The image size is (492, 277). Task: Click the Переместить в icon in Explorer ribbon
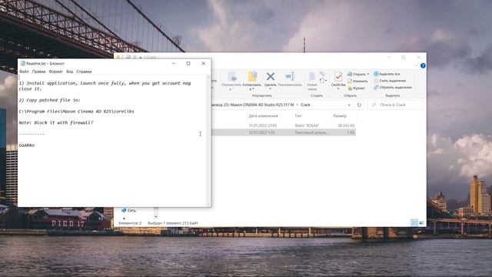click(232, 77)
